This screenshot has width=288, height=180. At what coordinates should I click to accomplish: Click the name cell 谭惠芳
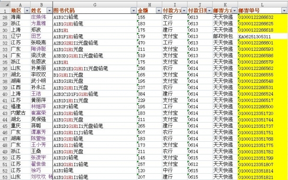point(41,132)
